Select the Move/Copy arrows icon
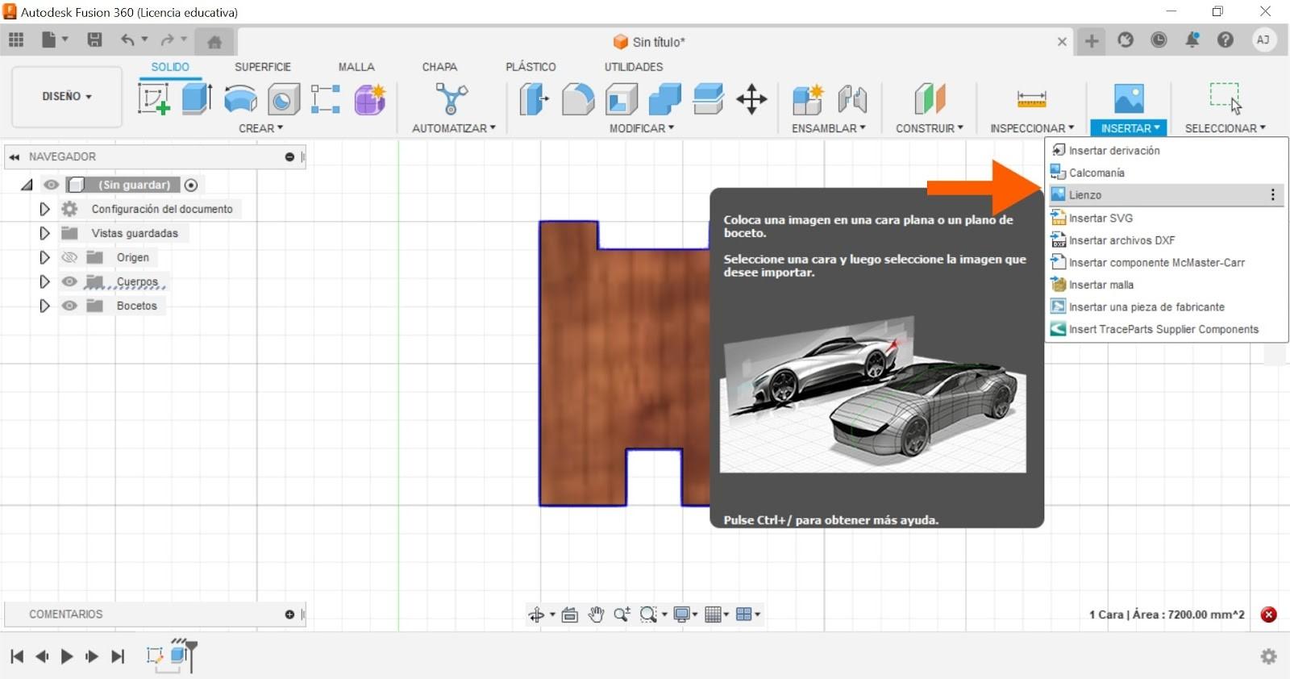Screen dimensions: 1290x679 (x=751, y=99)
